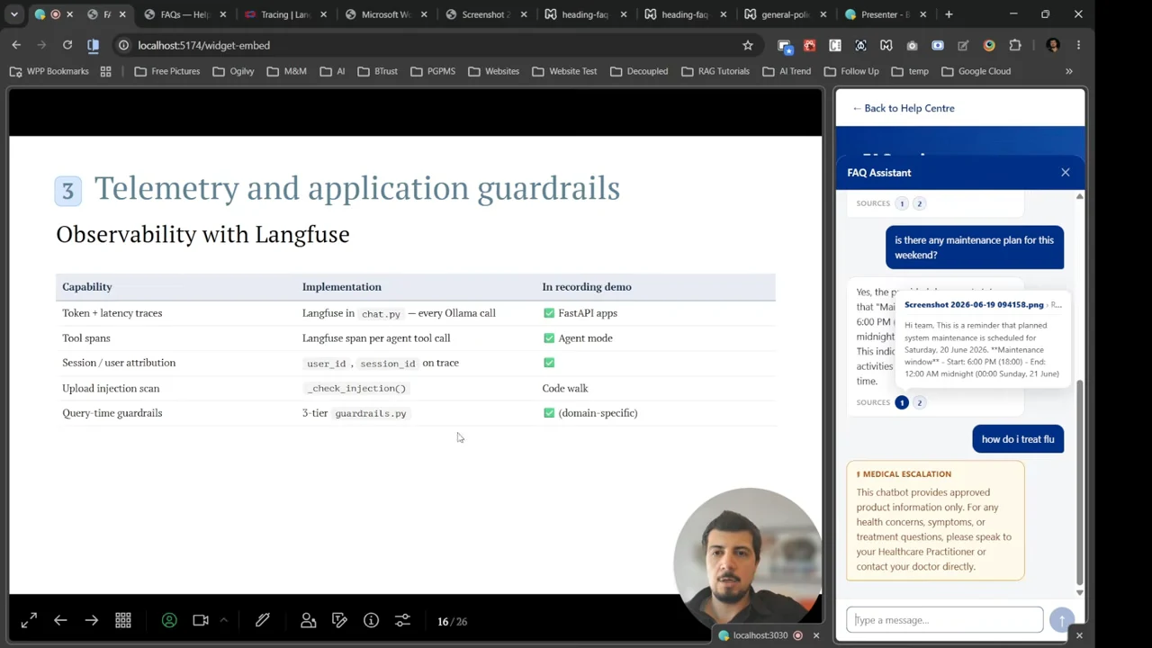Open the Chrome profile avatar
This screenshot has height=648, width=1152.
1053,45
